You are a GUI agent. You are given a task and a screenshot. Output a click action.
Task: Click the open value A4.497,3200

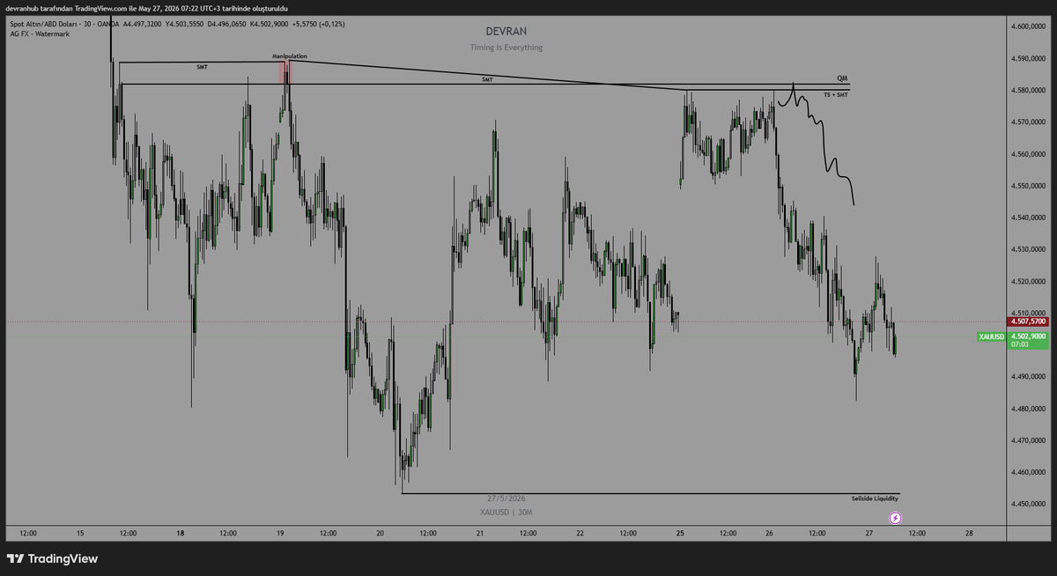coord(140,24)
